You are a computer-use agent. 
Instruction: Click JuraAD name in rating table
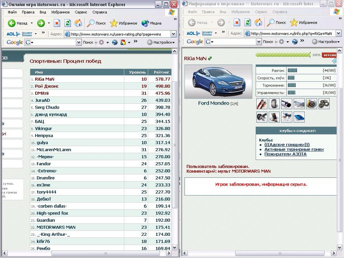[42, 101]
